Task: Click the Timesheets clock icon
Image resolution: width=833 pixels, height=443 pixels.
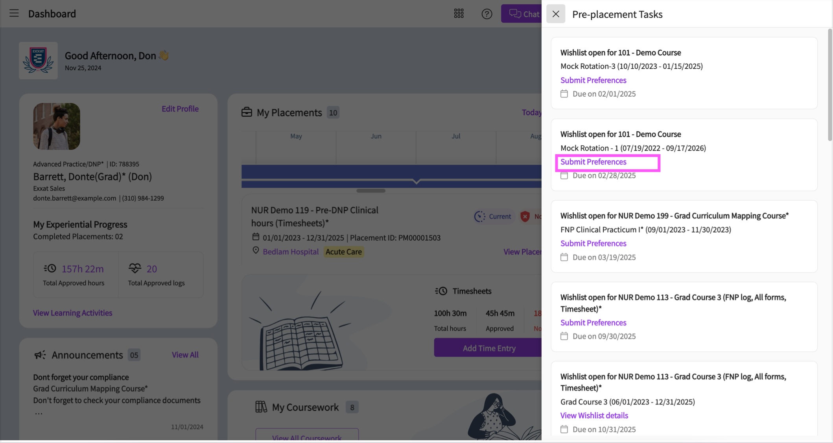Action: point(441,291)
